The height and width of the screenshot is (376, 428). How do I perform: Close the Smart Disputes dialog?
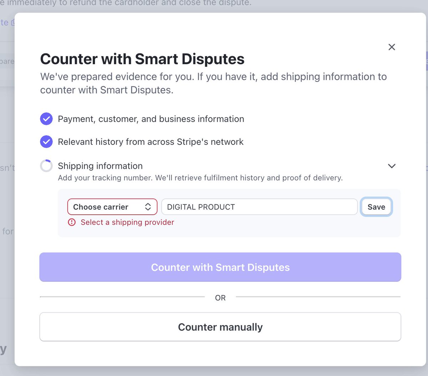point(392,47)
